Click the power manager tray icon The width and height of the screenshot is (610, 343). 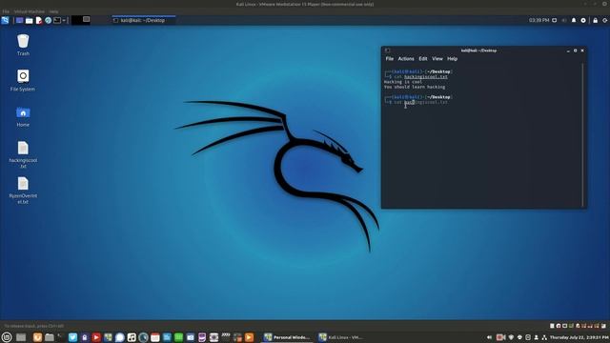[x=583, y=20]
